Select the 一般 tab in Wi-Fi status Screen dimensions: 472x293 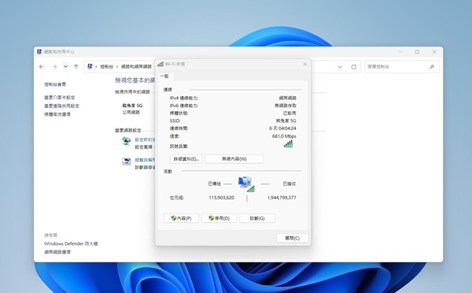164,76
